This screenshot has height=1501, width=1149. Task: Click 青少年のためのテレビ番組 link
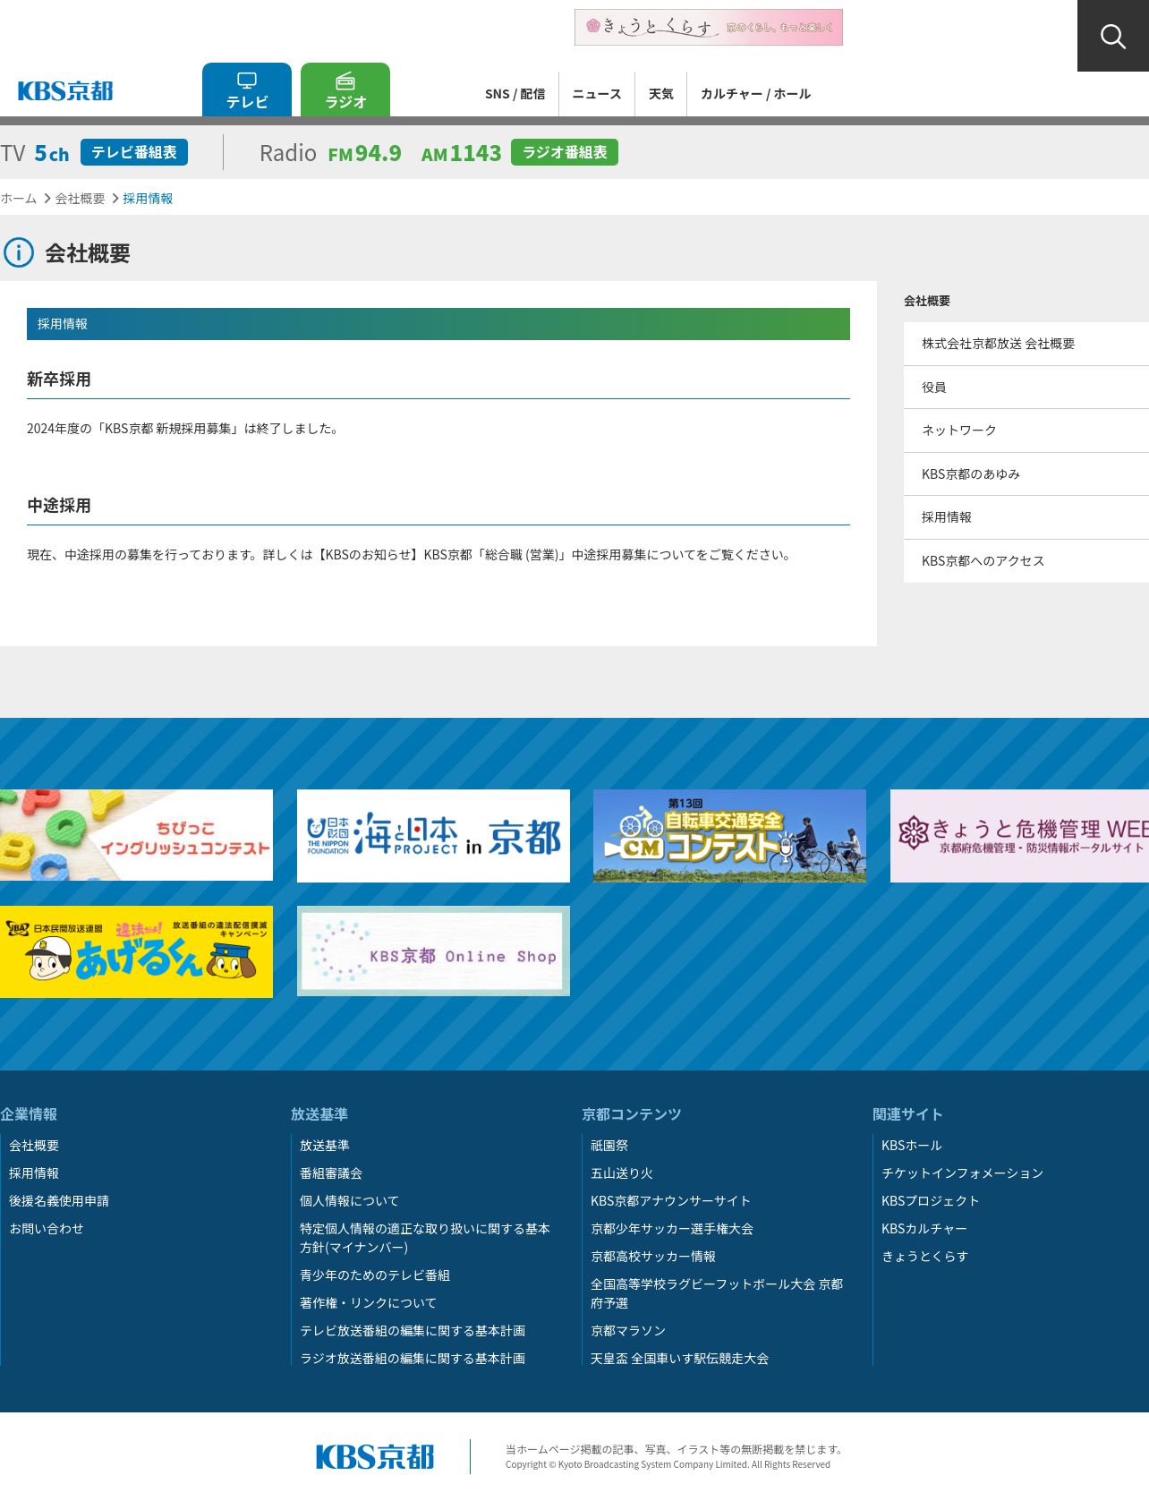click(375, 1275)
